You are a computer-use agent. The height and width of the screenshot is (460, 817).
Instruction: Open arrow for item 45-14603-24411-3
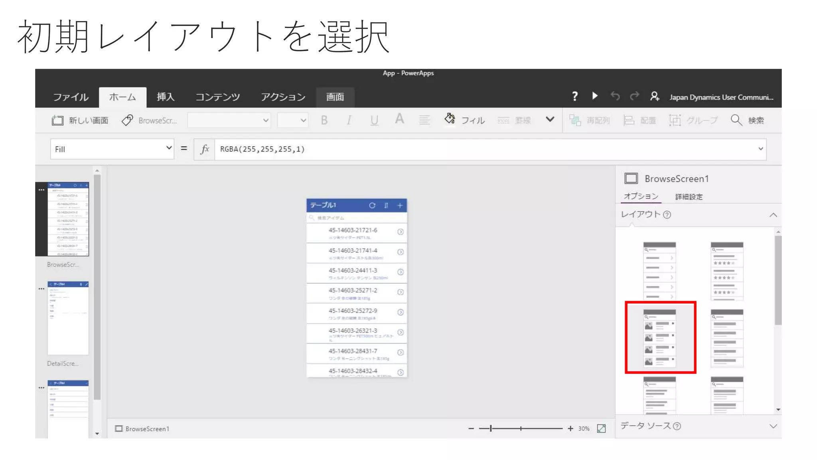point(401,272)
